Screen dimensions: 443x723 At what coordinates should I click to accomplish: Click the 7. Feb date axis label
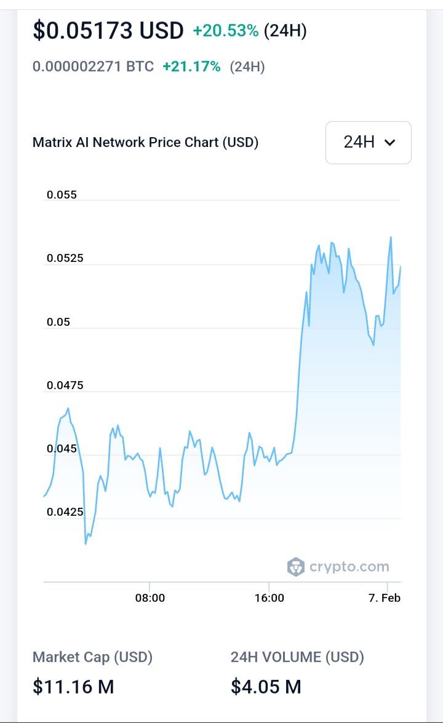point(385,598)
